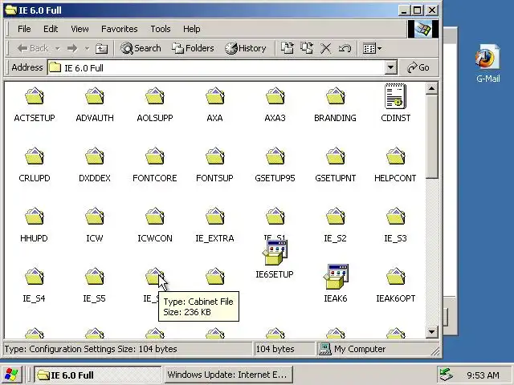Open the Edit menu

tap(51, 29)
